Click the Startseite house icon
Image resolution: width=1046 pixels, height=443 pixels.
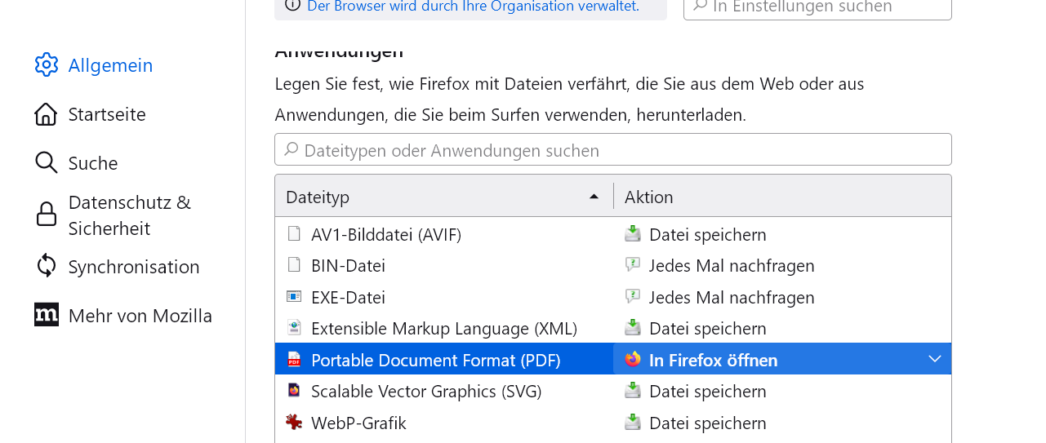coord(46,114)
